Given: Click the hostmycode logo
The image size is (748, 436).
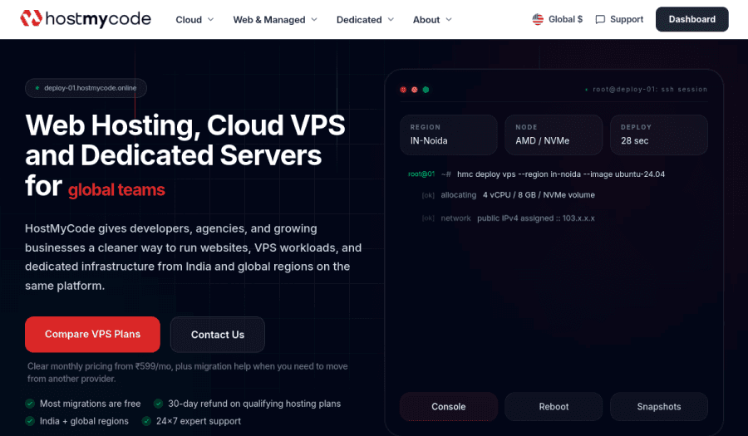Looking at the screenshot, I should [86, 18].
